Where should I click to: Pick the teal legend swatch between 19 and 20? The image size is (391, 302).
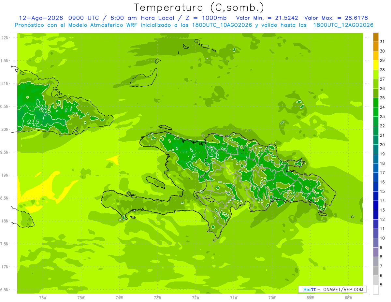(376, 149)
